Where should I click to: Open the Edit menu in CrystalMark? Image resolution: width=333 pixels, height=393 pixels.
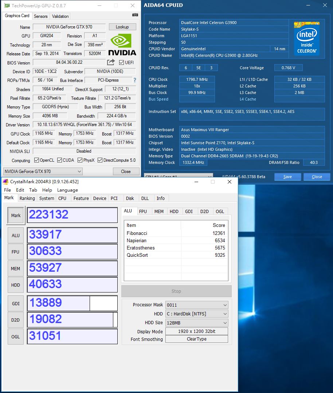pos(20,190)
